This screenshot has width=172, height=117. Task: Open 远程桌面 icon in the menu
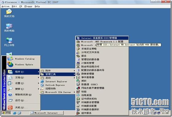pos(78,95)
